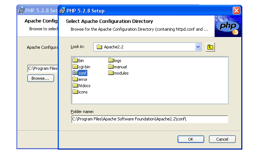The image size is (259, 154).
Task: Go up one folder level
Action: click(211, 47)
